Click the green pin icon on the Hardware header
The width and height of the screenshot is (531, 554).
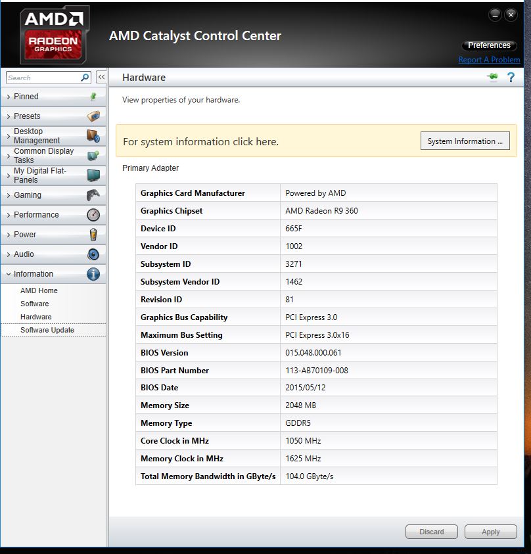coord(492,76)
